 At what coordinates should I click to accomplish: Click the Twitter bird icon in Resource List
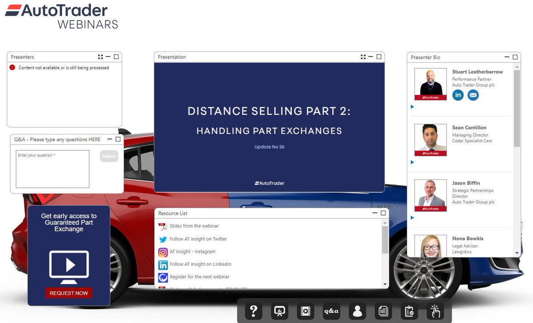coord(163,239)
